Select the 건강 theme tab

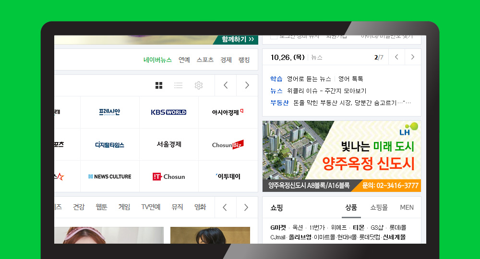[79, 207]
